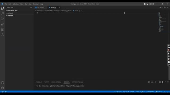
Task: Select the TERMINAL panel tab
Action: [x=66, y=82]
